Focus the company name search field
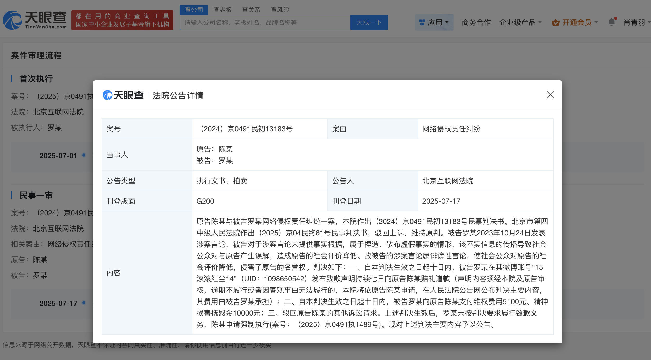 (265, 22)
